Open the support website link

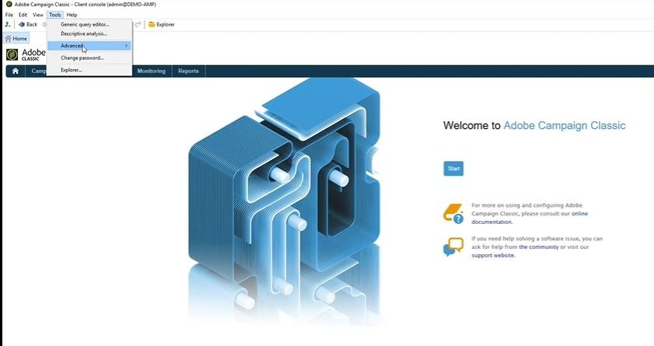point(494,255)
